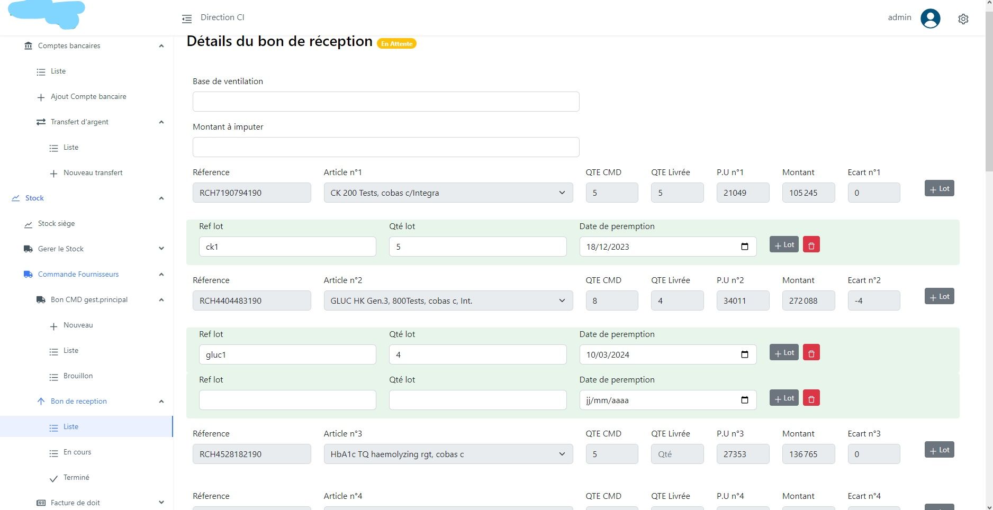
Task: Collapse the Comptes bancaires section
Action: coord(161,46)
